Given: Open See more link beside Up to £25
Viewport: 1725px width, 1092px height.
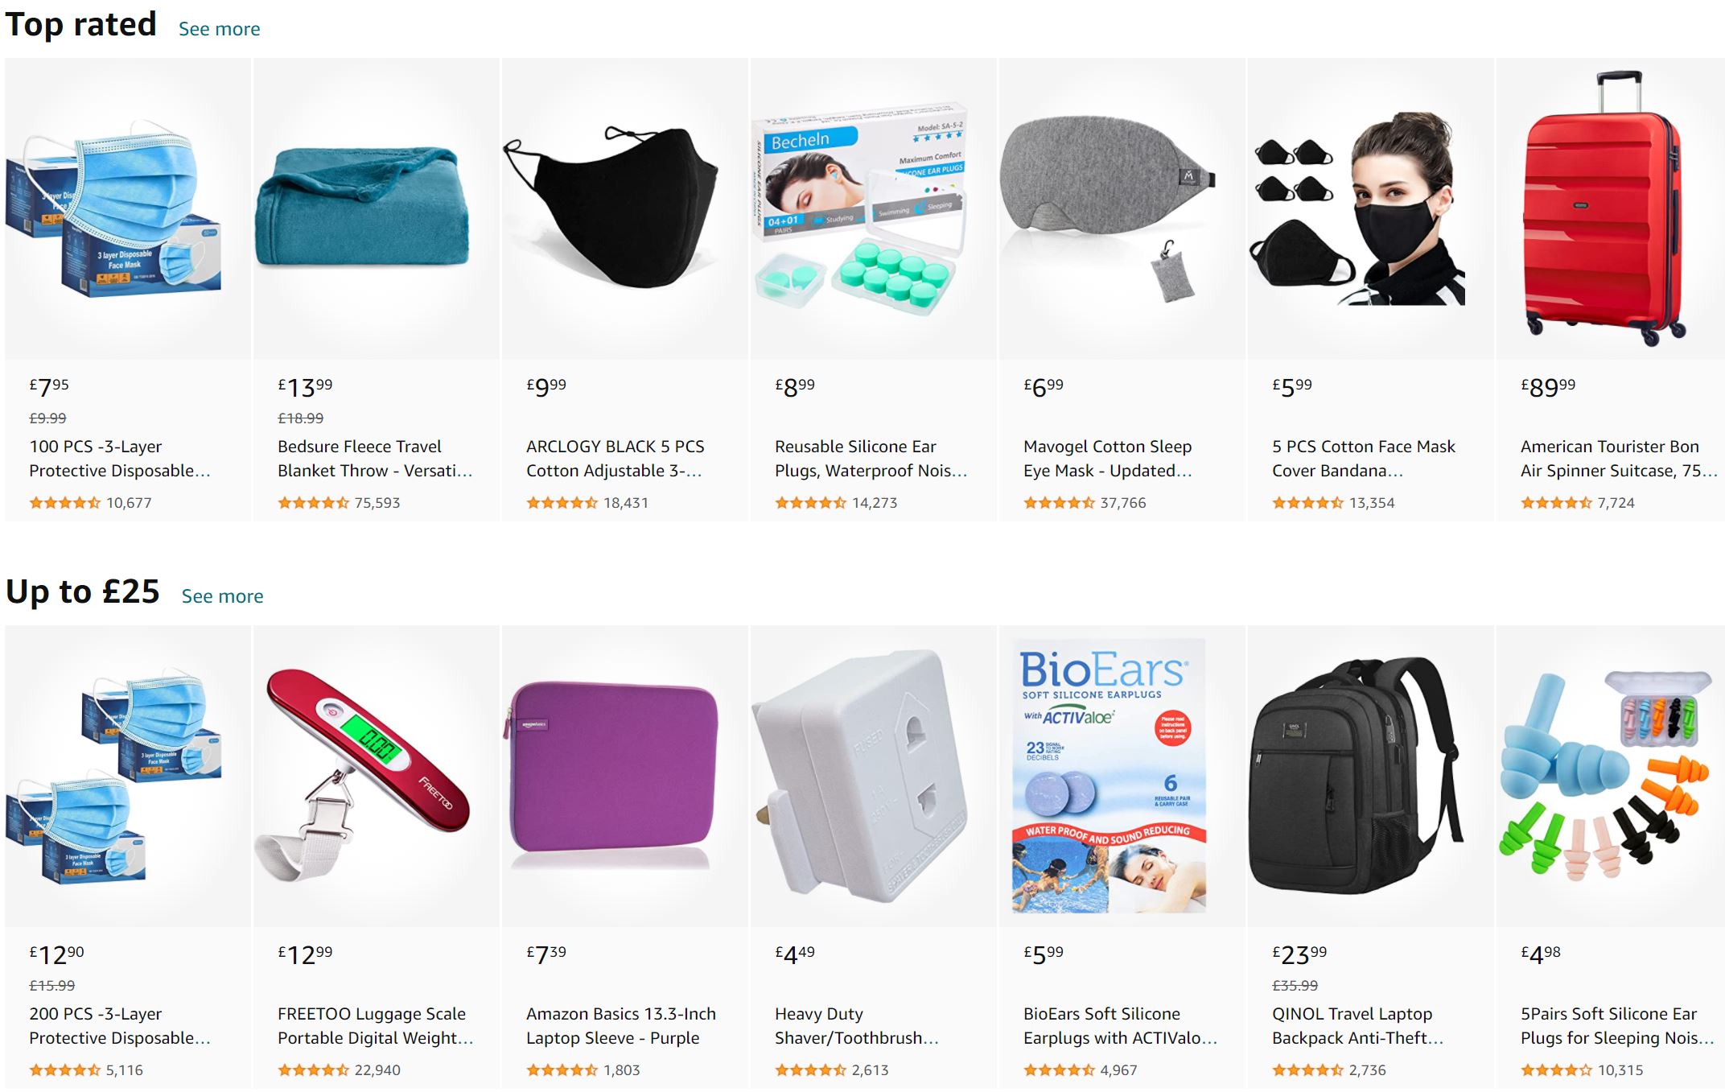Looking at the screenshot, I should coord(222,596).
